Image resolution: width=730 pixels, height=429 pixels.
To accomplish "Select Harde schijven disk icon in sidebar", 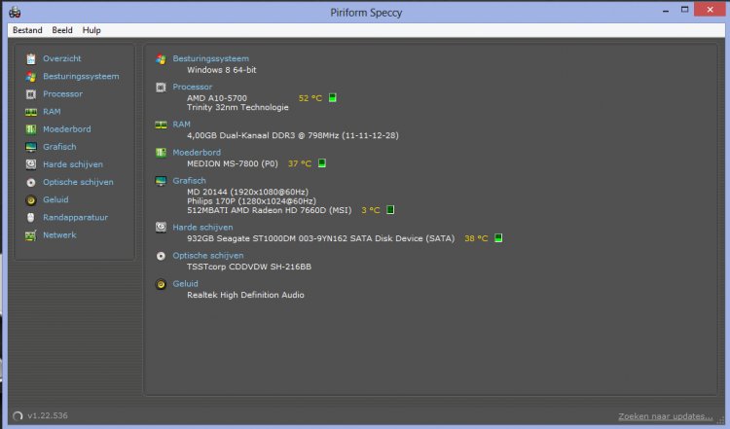I will click(x=31, y=164).
